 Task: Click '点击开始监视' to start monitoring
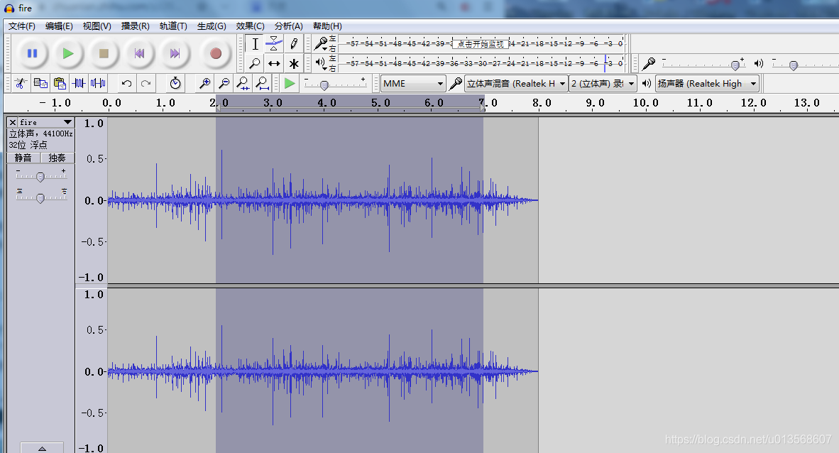tap(481, 44)
